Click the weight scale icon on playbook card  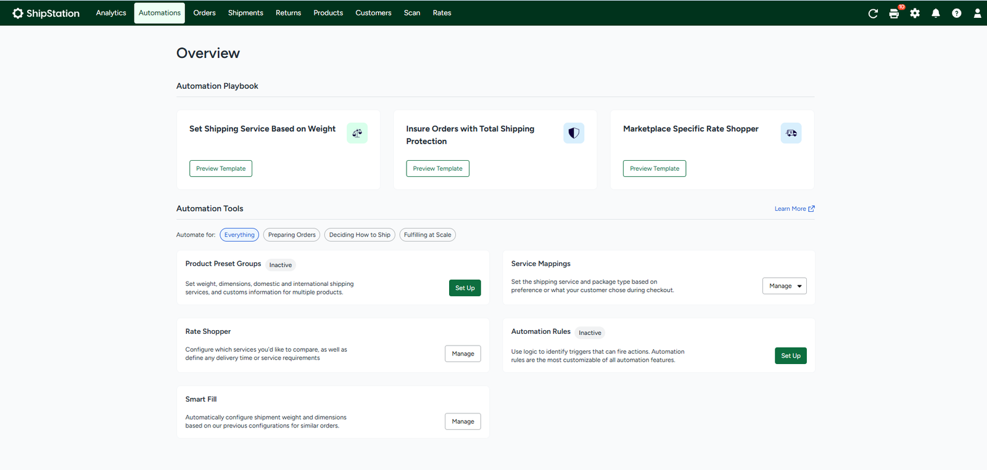(x=357, y=133)
